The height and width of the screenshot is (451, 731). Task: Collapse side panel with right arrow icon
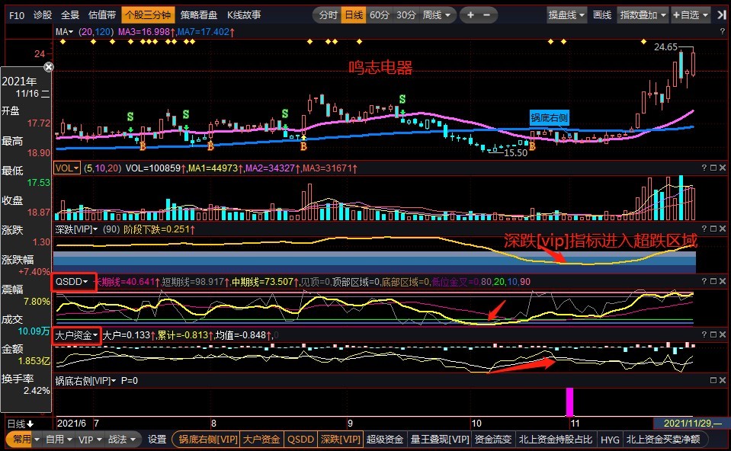click(720, 14)
